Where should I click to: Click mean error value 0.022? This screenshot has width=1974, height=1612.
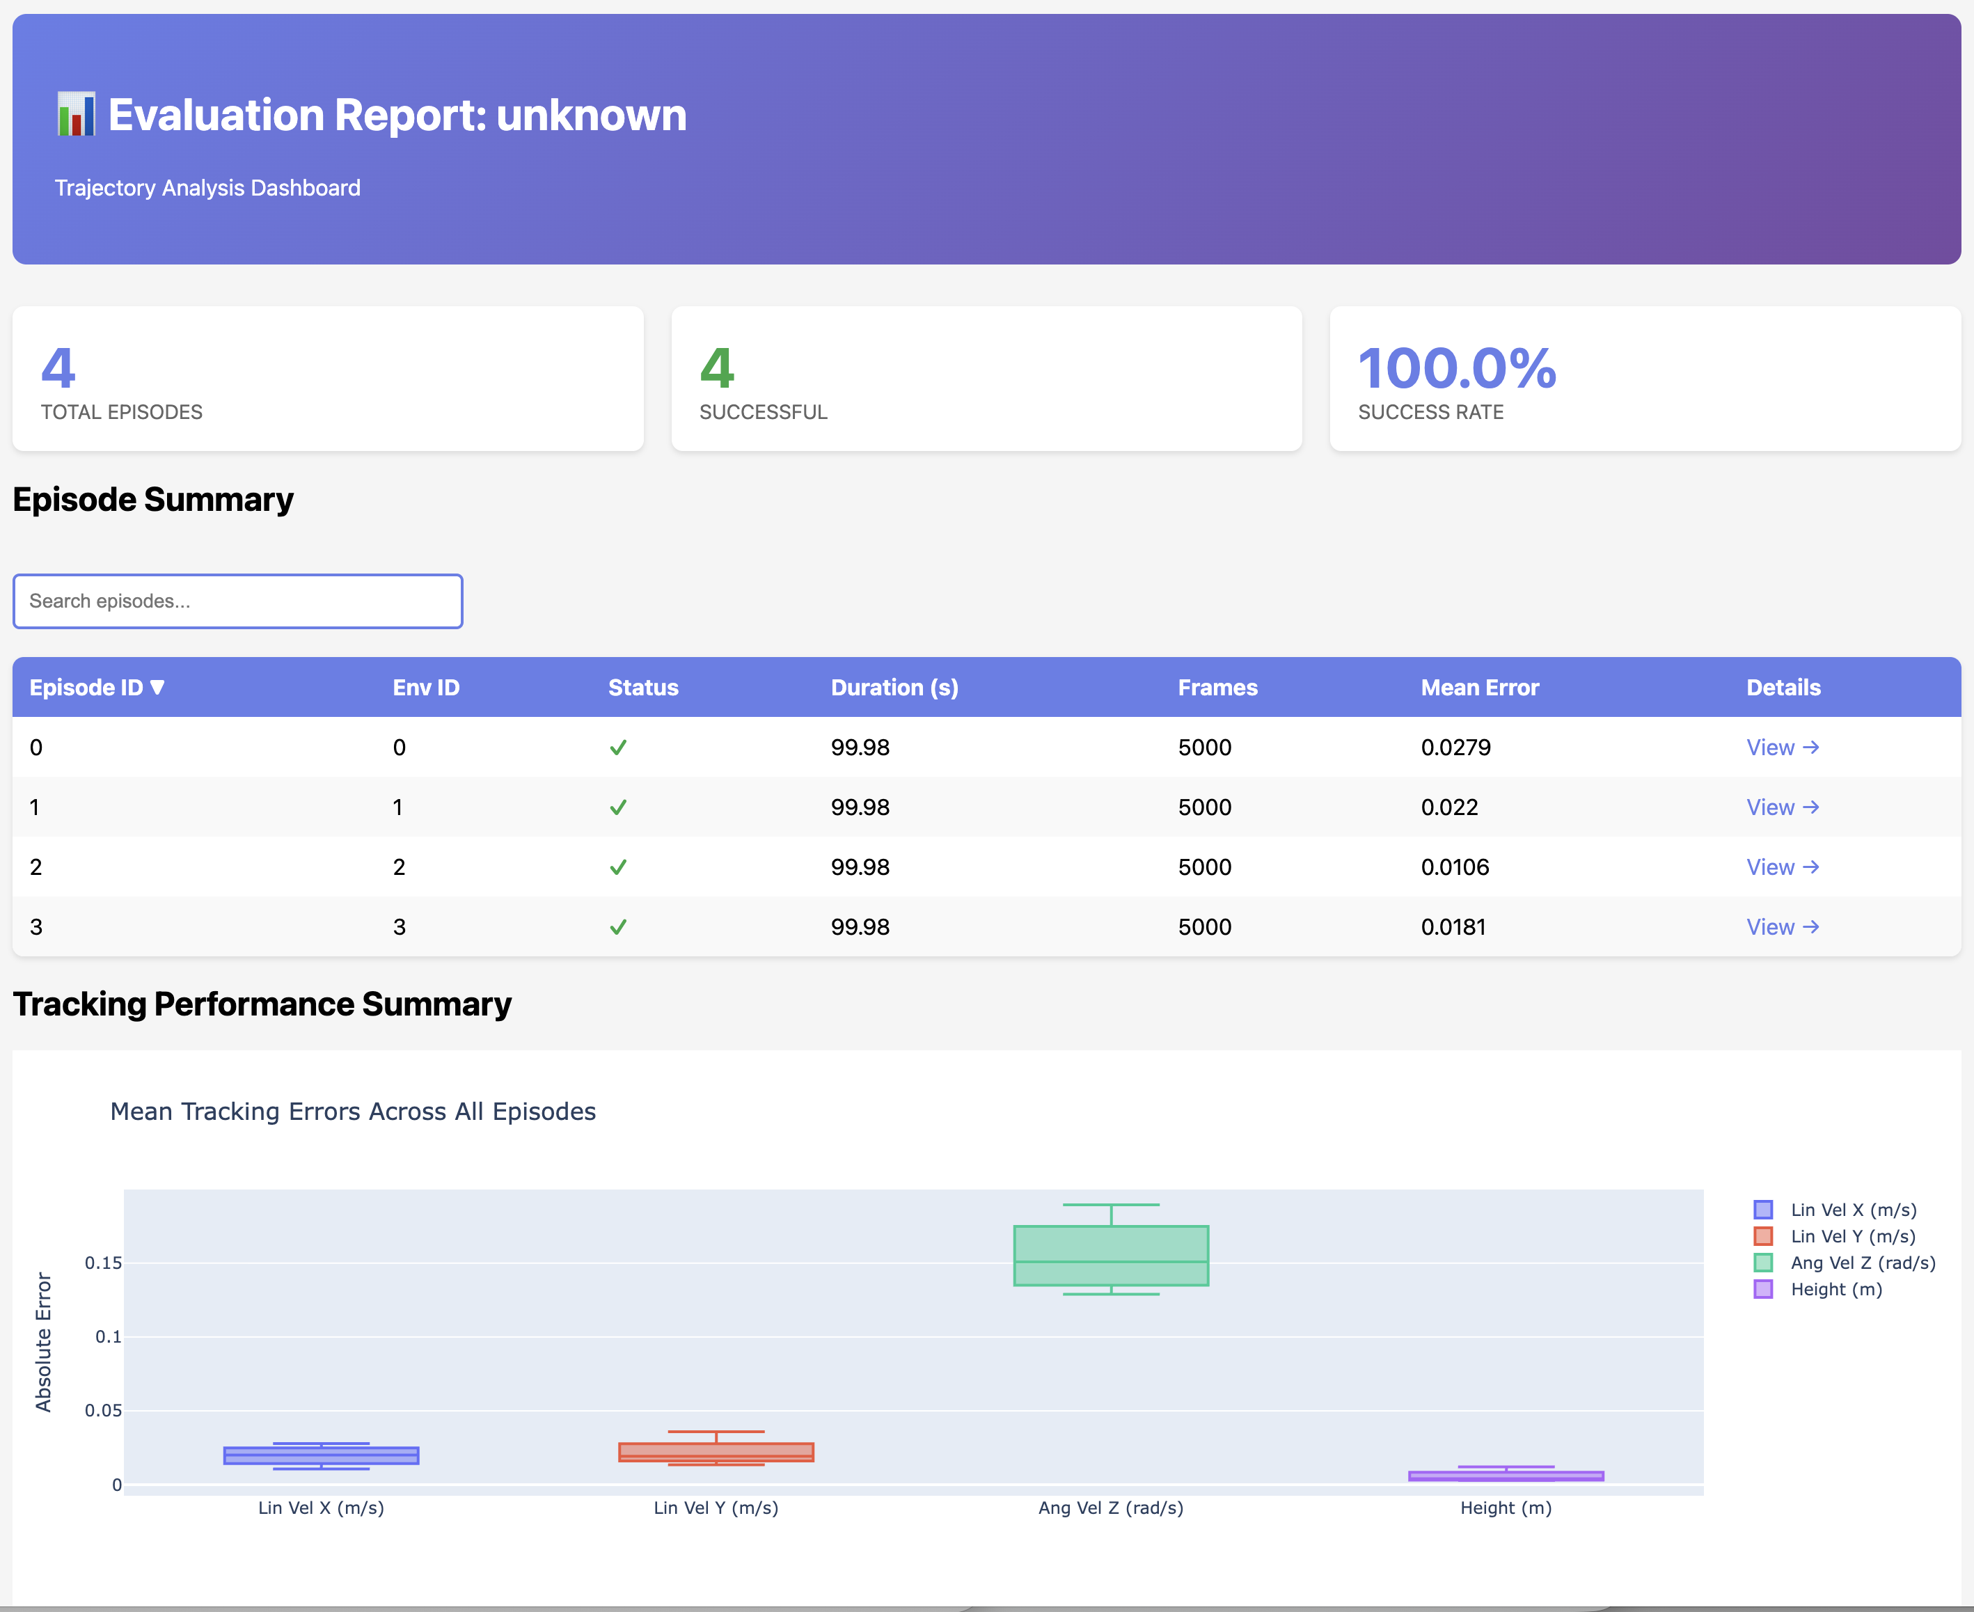(1448, 807)
